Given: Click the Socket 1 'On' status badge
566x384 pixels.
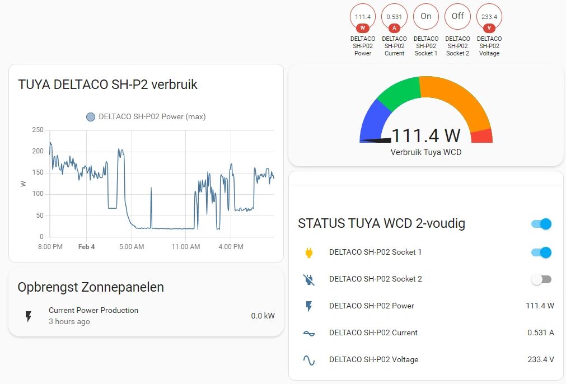Looking at the screenshot, I should [x=426, y=17].
